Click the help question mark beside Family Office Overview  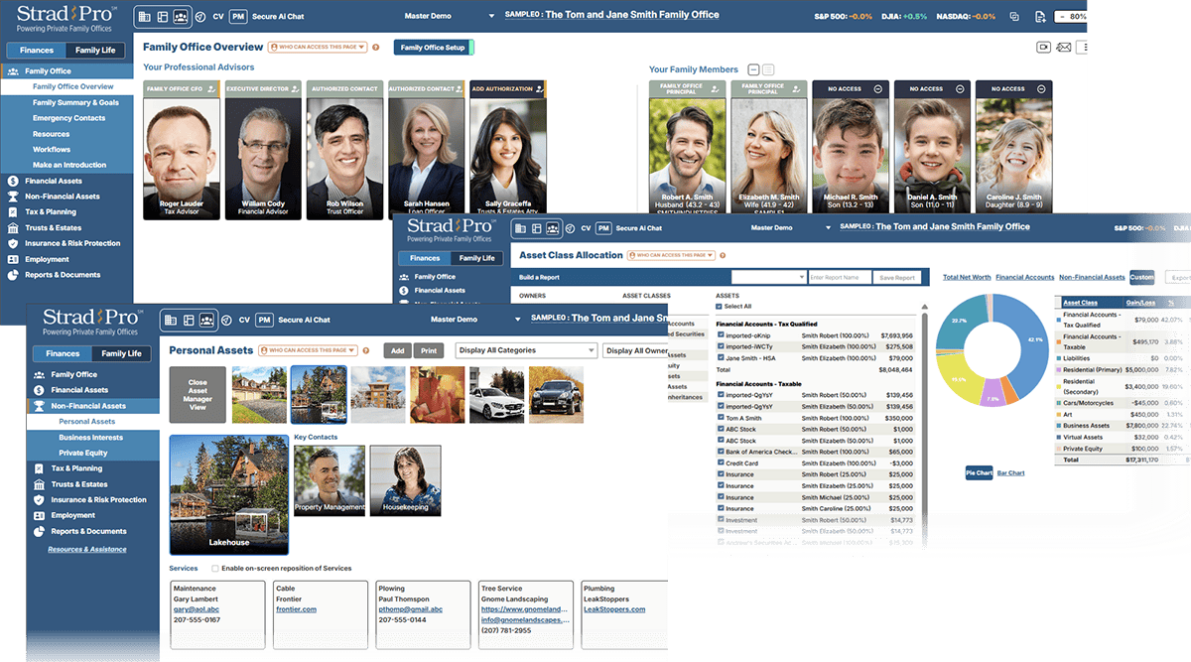[x=376, y=47]
